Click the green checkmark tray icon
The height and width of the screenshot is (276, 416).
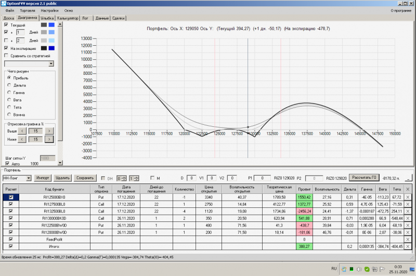click(x=367, y=269)
